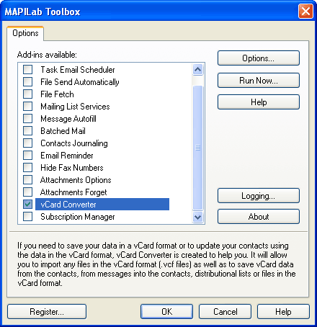
Task: Select the Task Email Scheduler list entry
Action: tap(78, 70)
